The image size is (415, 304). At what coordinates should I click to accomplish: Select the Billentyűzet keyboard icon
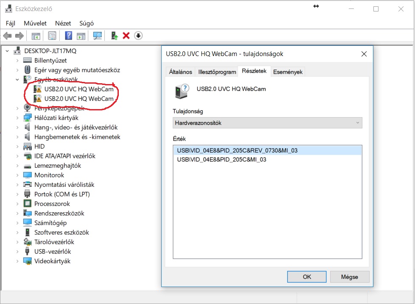(x=27, y=60)
